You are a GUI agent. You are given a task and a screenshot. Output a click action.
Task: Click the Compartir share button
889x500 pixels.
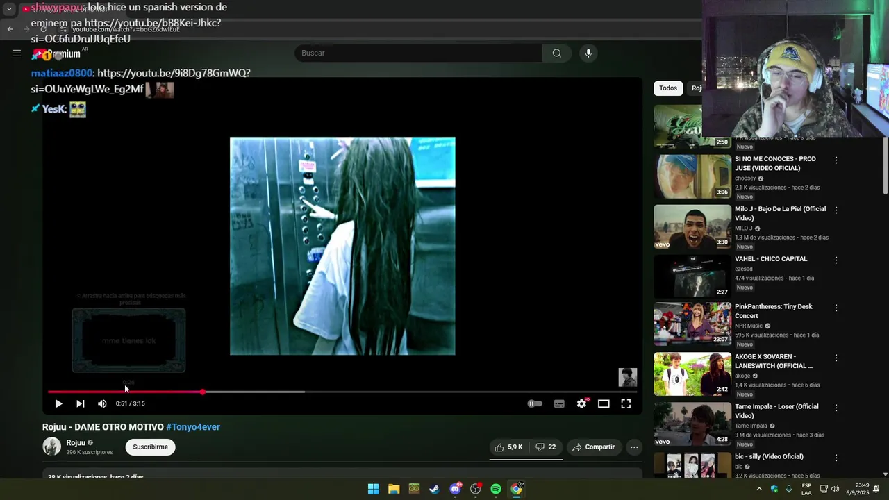(x=593, y=447)
